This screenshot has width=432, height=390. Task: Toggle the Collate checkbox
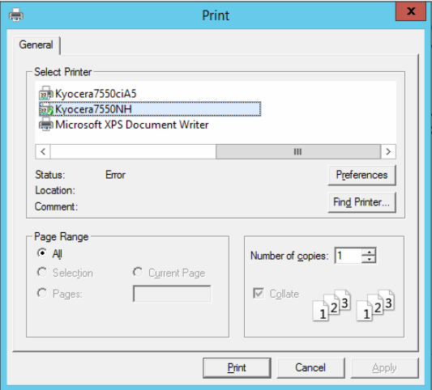[259, 294]
